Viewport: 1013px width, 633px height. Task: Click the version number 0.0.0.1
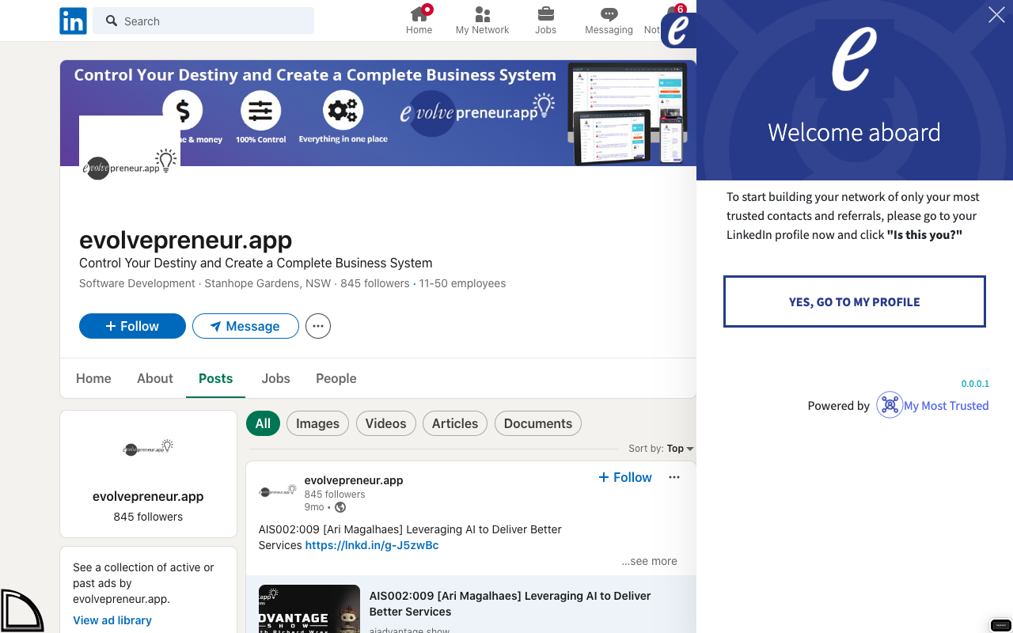pyautogui.click(x=975, y=384)
